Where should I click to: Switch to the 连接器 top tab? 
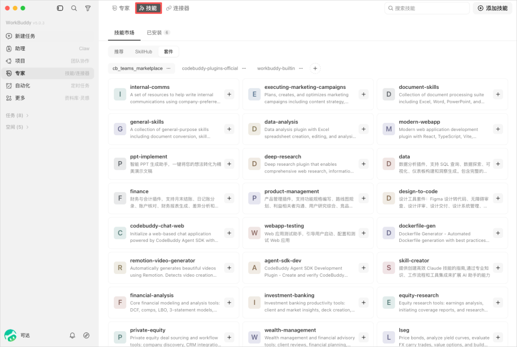pos(178,8)
